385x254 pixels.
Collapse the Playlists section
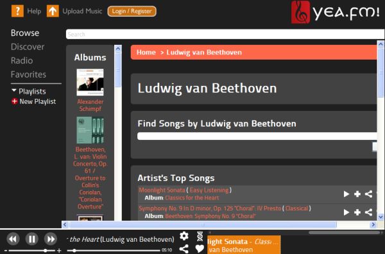coord(14,90)
